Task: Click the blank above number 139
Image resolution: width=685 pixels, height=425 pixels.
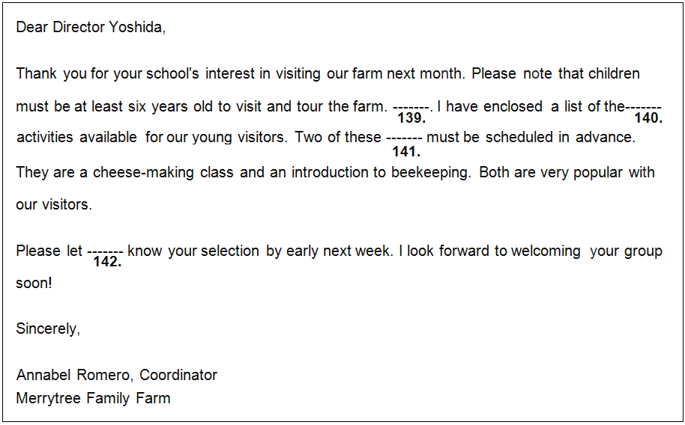Action: (411, 106)
